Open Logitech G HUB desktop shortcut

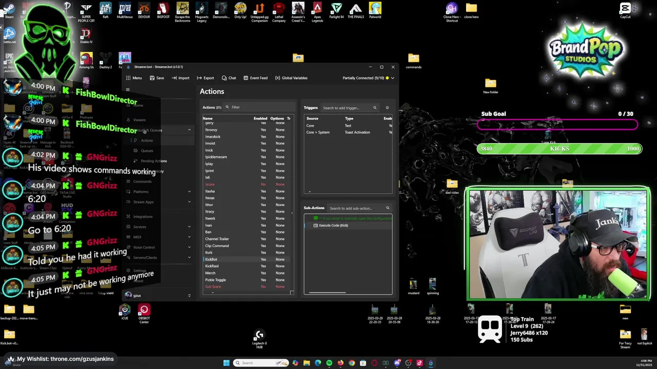pos(259,339)
